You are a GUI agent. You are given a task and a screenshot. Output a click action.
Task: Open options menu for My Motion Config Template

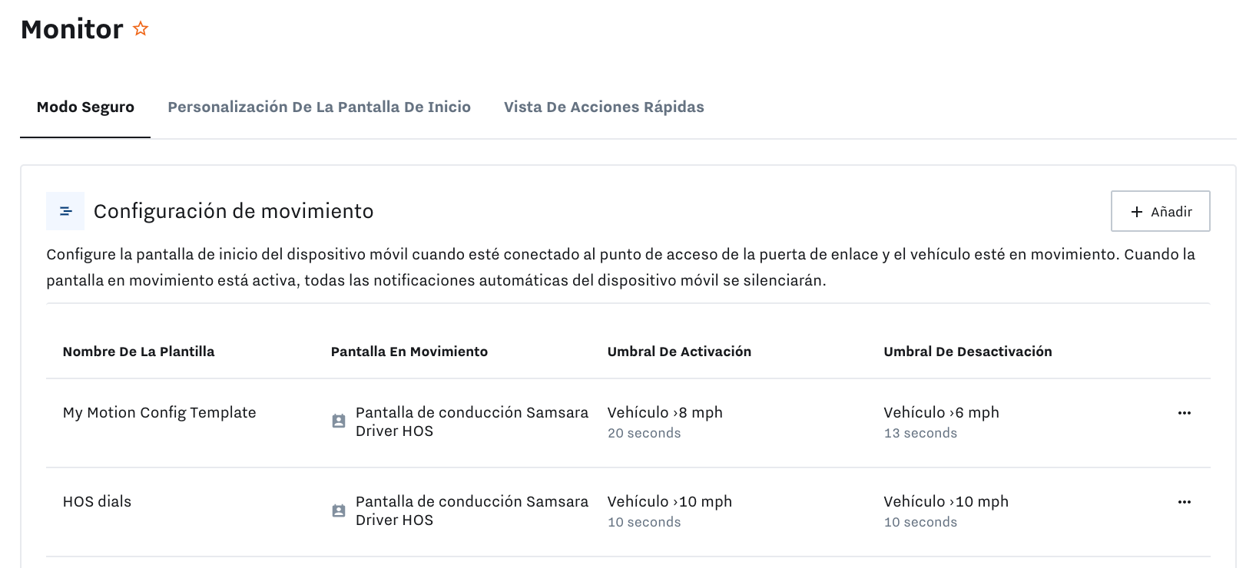1184,413
